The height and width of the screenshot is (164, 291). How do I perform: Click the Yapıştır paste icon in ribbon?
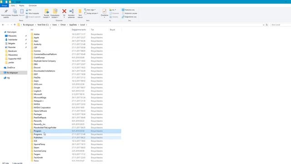tap(22, 11)
